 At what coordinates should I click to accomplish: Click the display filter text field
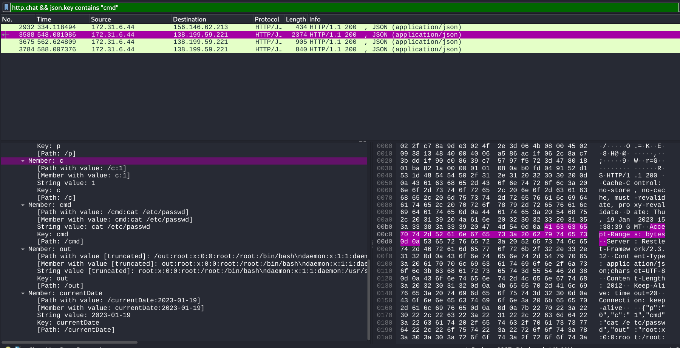pos(340,8)
